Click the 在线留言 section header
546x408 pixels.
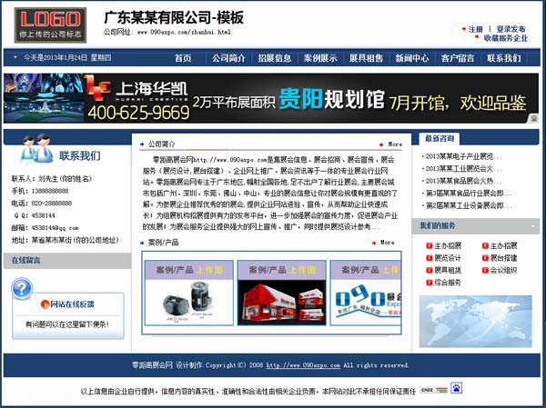click(x=67, y=261)
